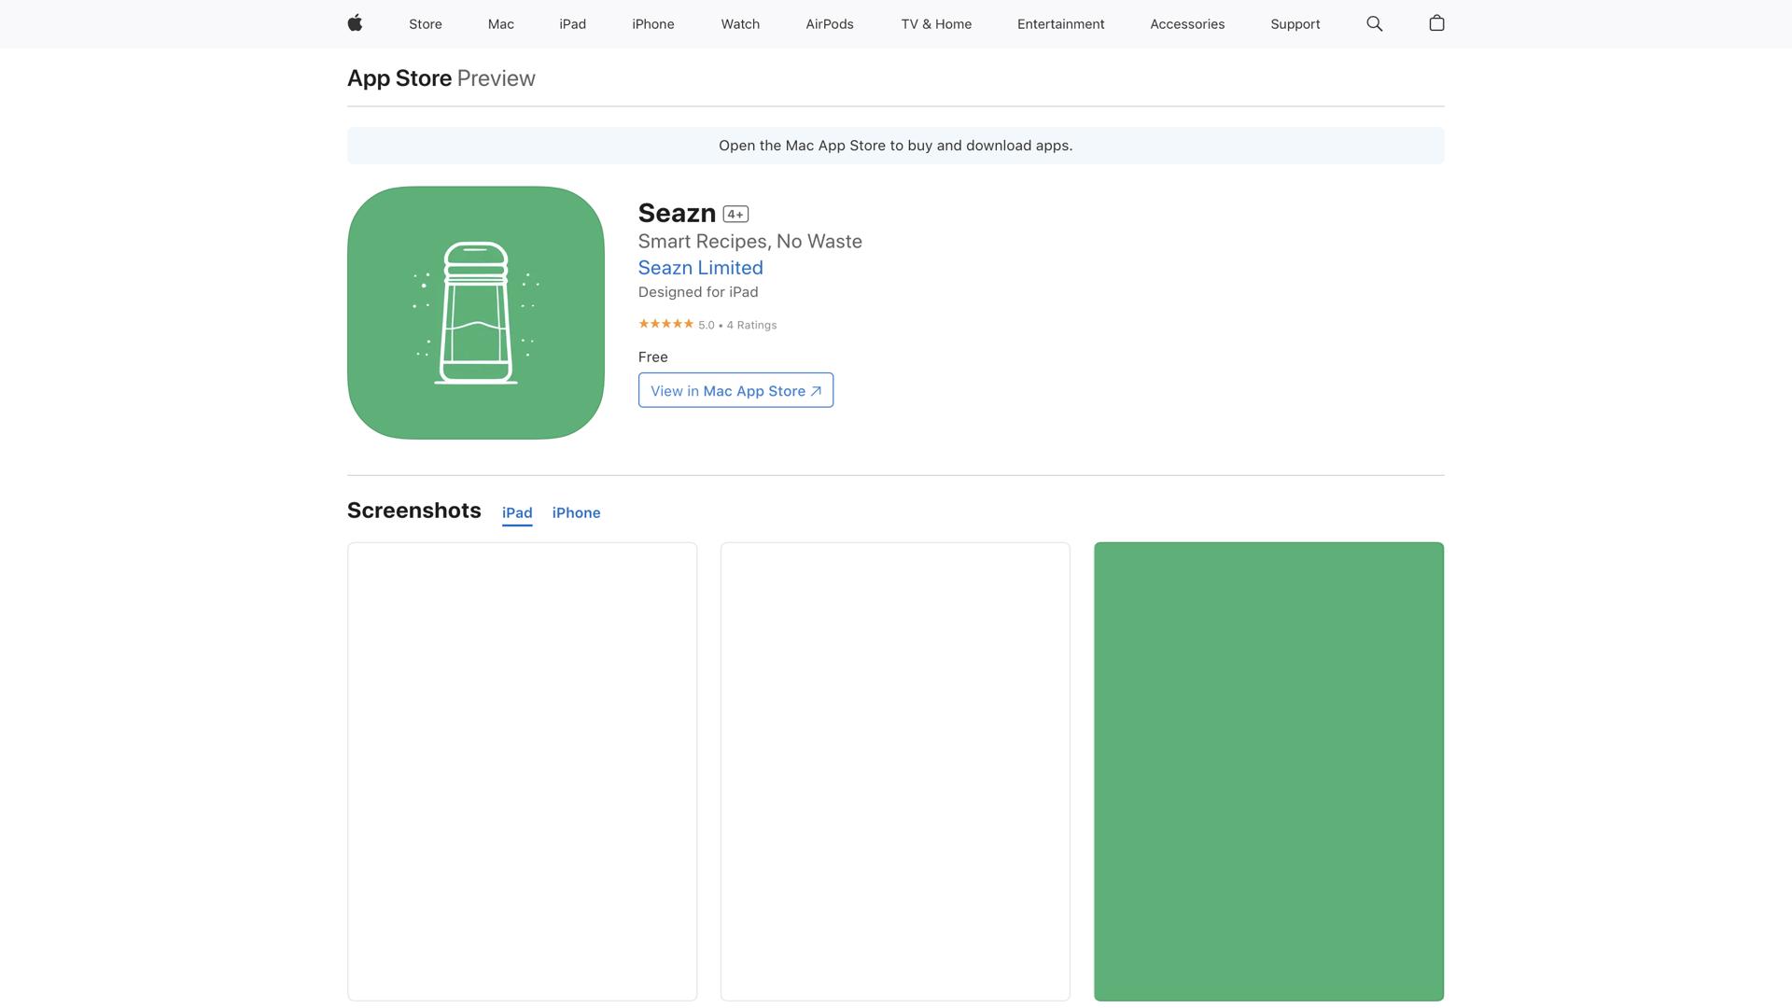Image resolution: width=1792 pixels, height=1008 pixels.
Task: Click the Apple logo icon
Action: click(355, 23)
